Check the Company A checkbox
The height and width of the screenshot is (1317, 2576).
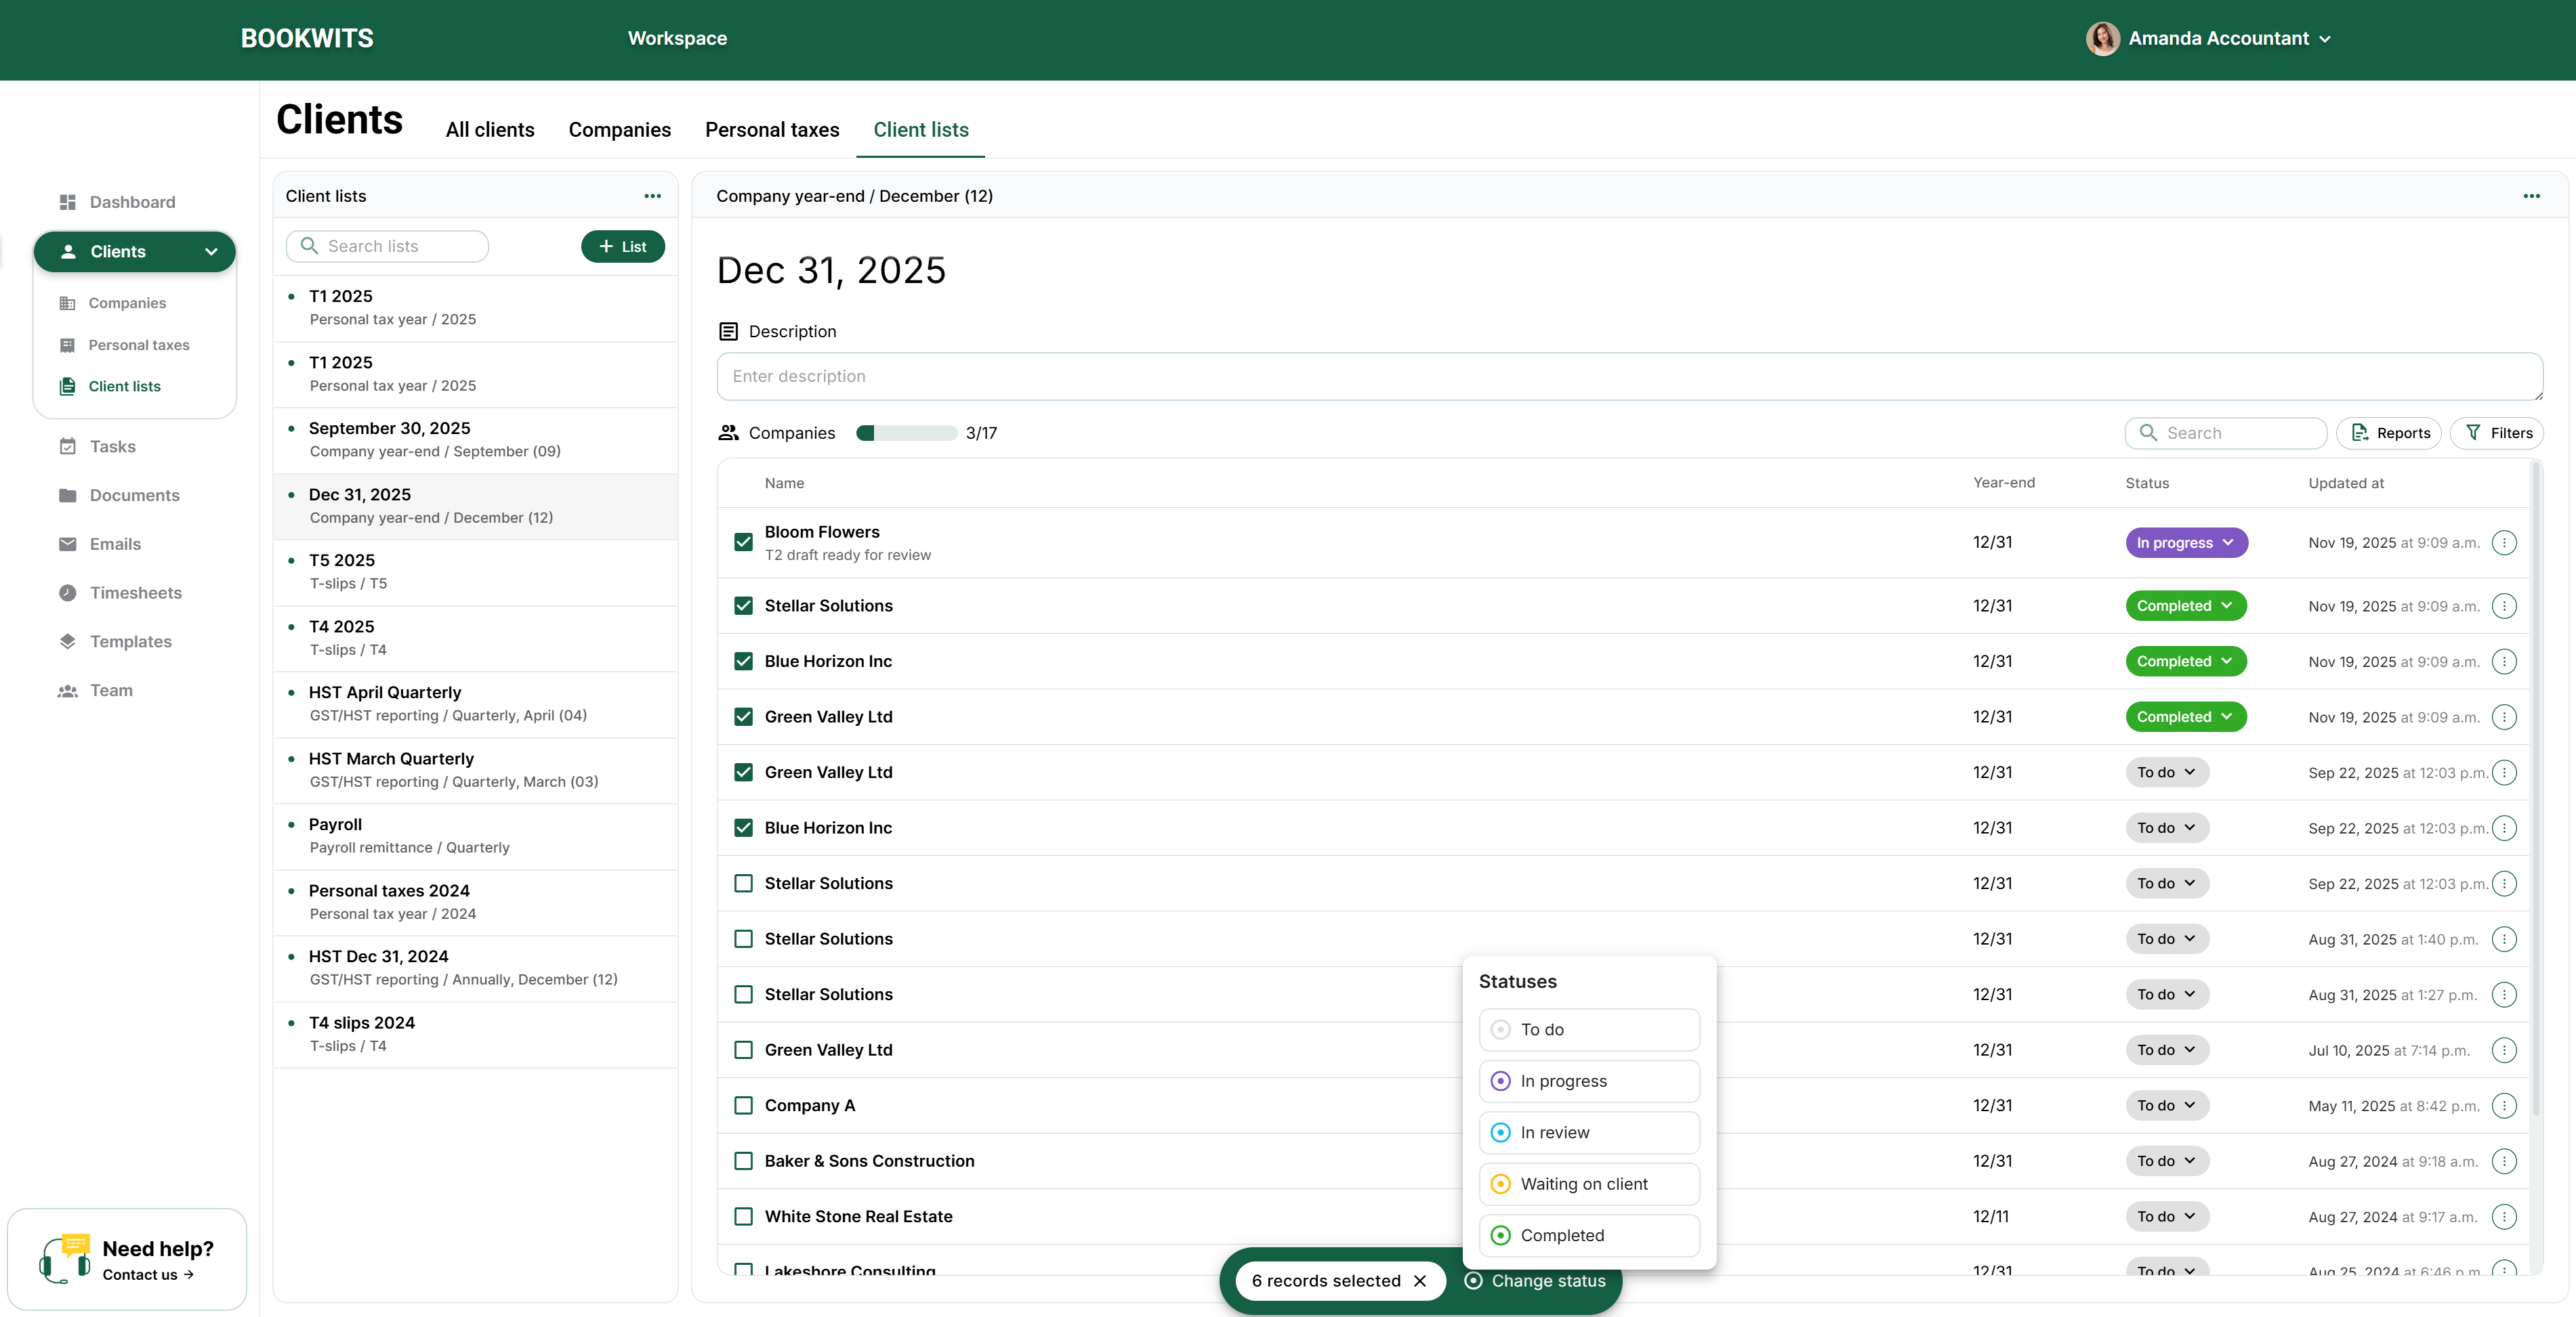(743, 1105)
